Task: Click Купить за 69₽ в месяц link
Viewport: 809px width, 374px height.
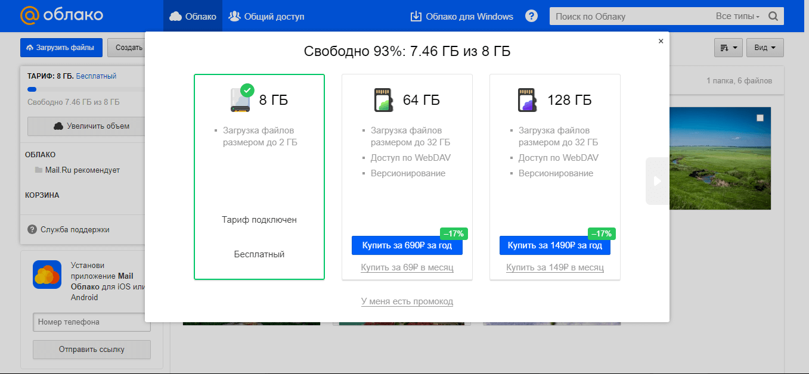Action: [x=407, y=267]
